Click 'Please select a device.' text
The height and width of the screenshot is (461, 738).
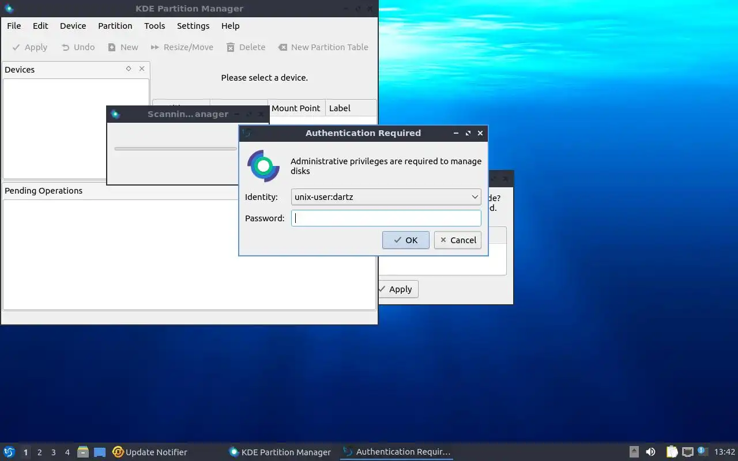(264, 78)
